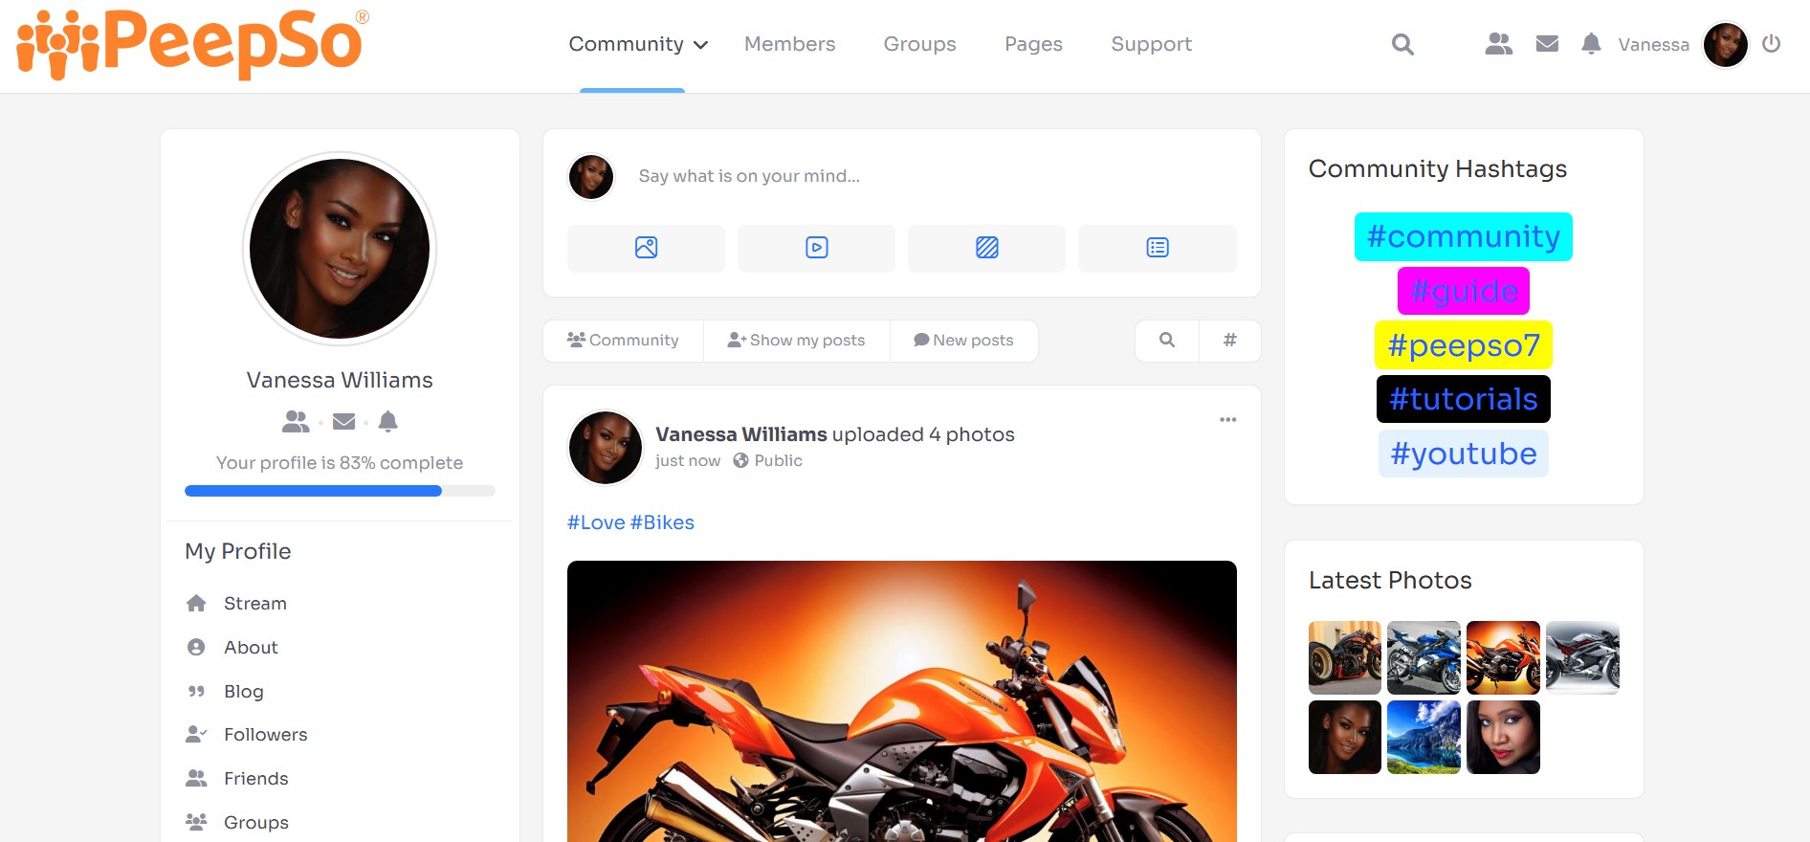Screen dimensions: 1810x842
Task: Click the #peepso7 hashtag
Action: click(x=1464, y=345)
